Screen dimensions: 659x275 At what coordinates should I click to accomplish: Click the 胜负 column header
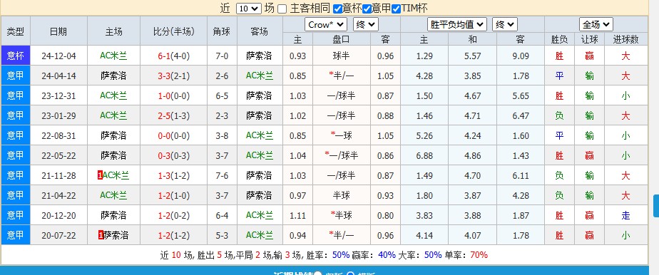[x=559, y=39]
